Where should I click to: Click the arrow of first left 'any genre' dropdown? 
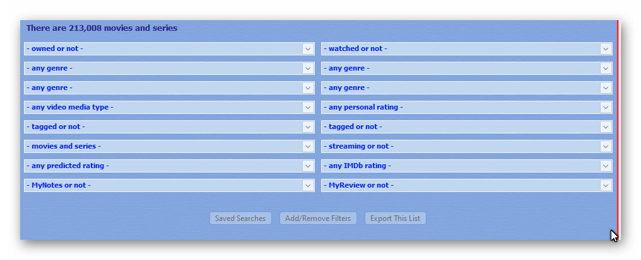309,68
